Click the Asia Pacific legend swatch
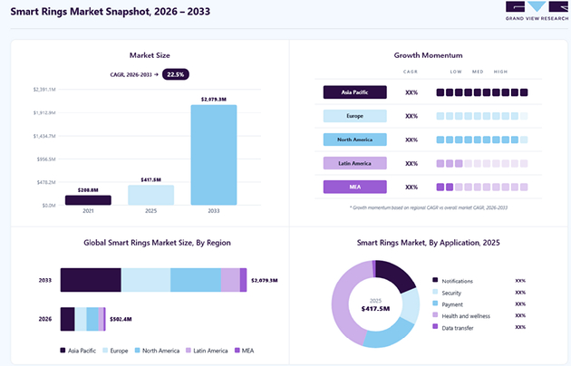The height and width of the screenshot is (366, 571). [x=63, y=350]
